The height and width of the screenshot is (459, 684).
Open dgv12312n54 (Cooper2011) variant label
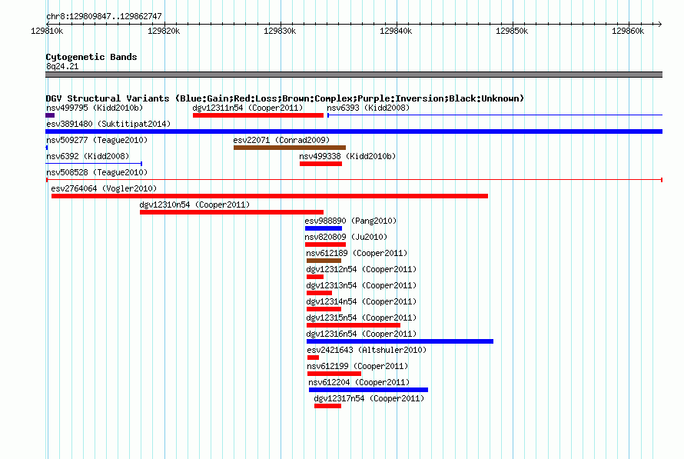(361, 269)
